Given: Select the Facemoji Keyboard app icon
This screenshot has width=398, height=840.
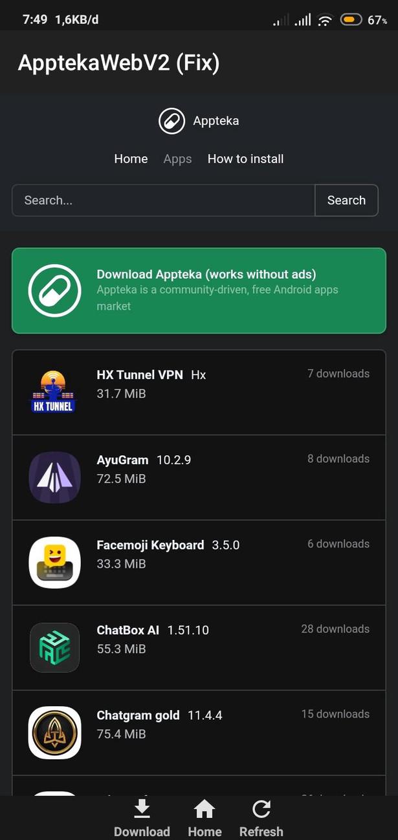Looking at the screenshot, I should point(54,563).
